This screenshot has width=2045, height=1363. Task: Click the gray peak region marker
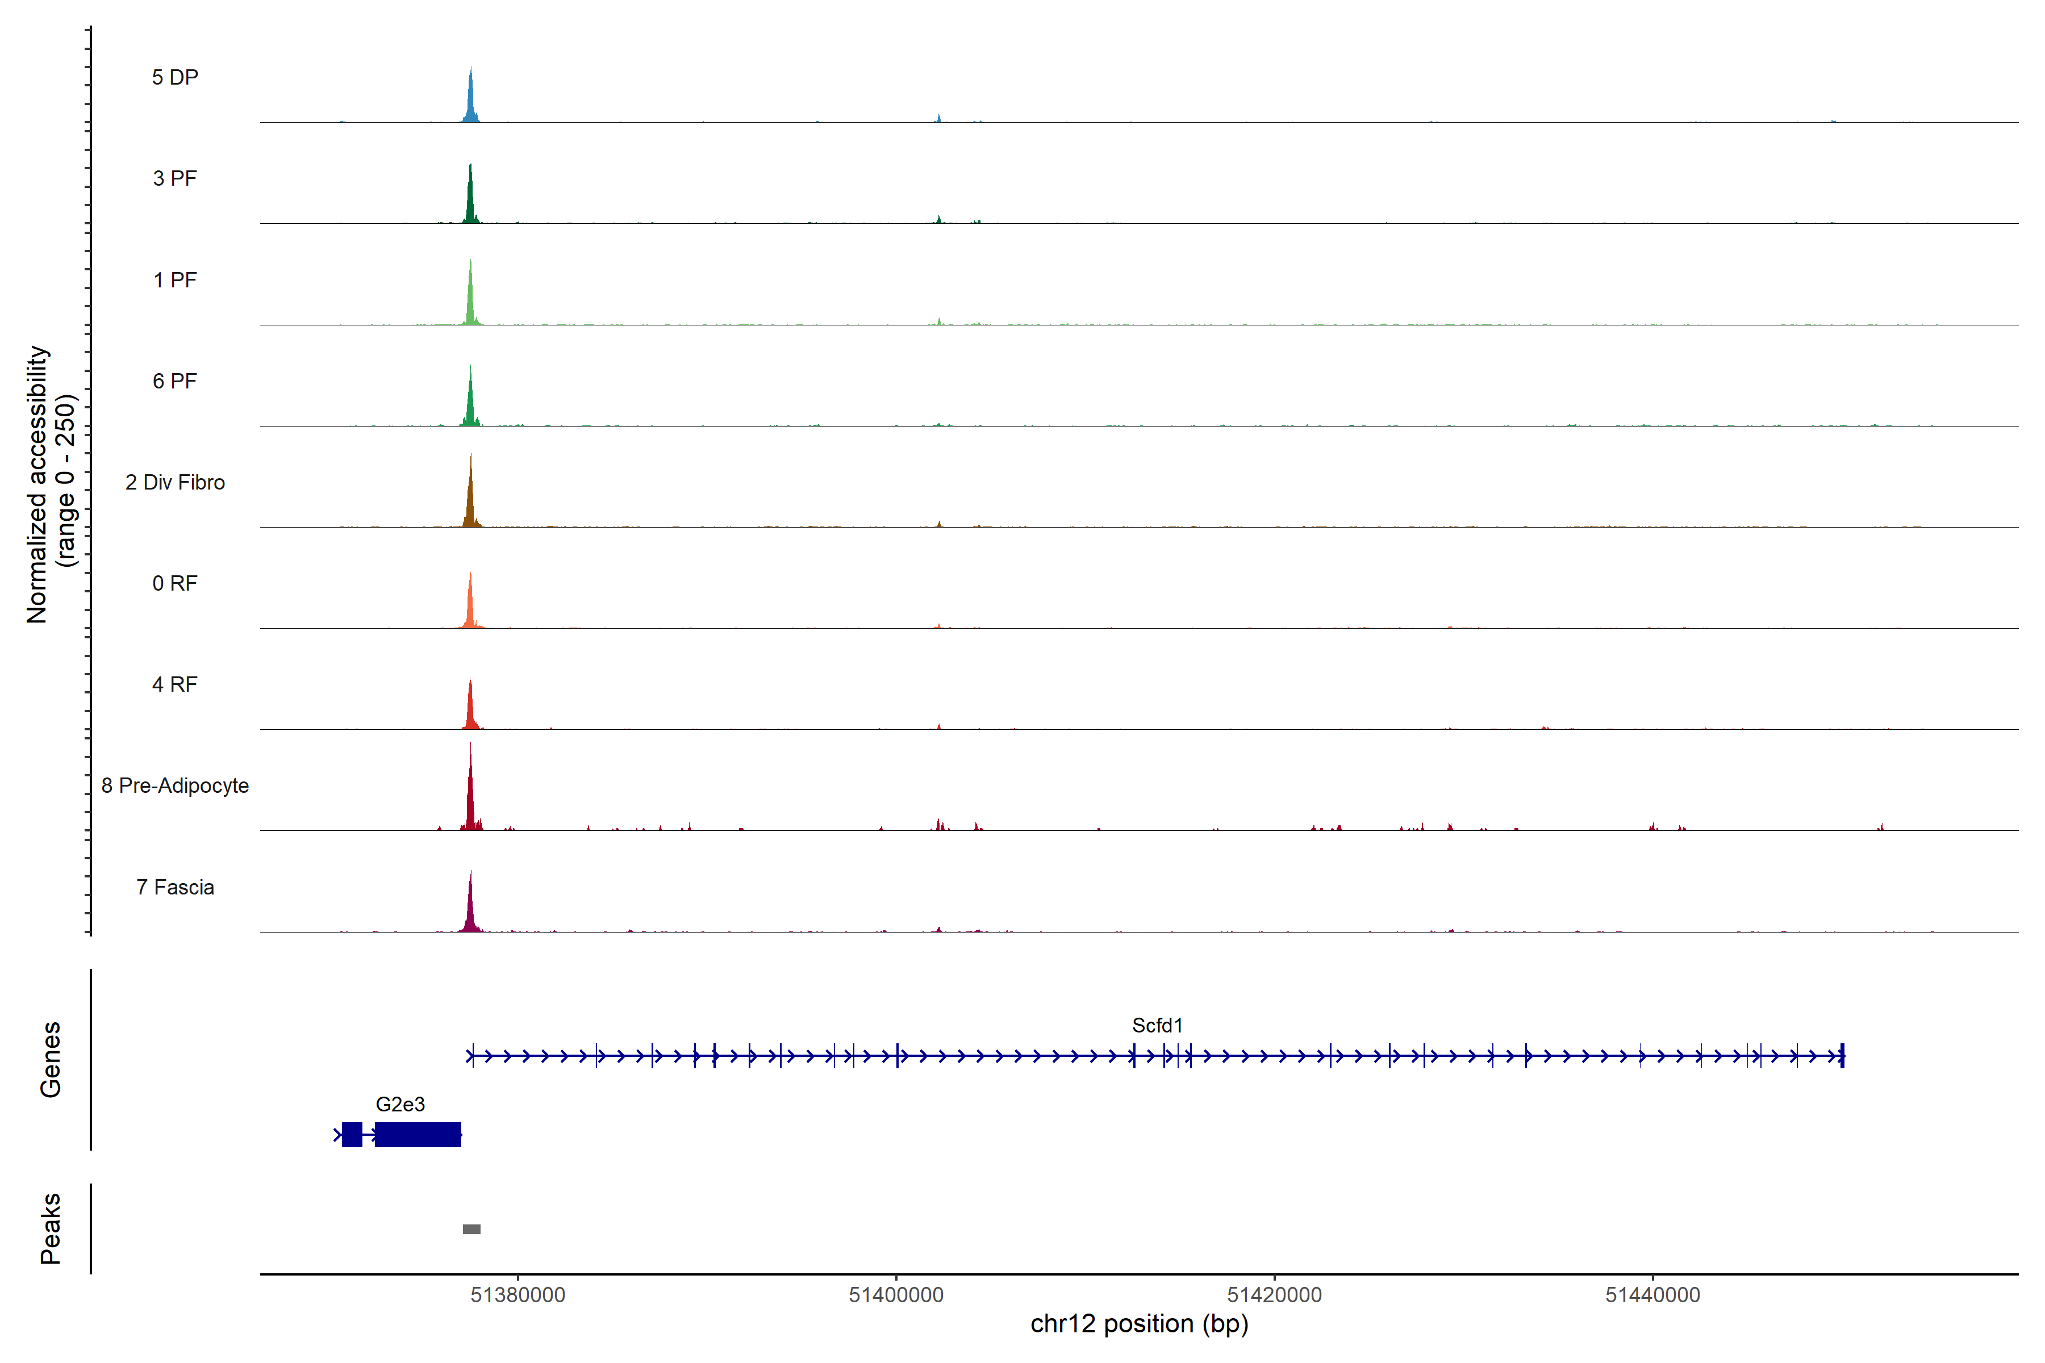click(x=471, y=1228)
